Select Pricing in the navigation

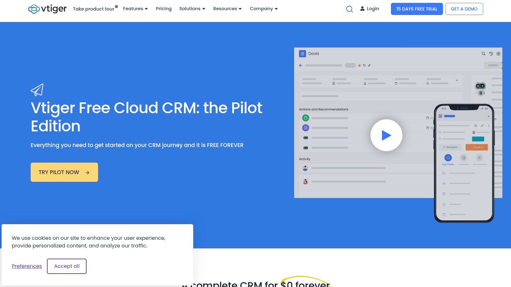[164, 9]
